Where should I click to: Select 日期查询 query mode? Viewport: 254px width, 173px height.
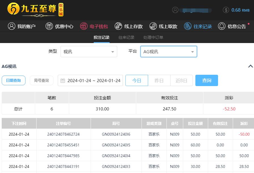tap(14, 80)
